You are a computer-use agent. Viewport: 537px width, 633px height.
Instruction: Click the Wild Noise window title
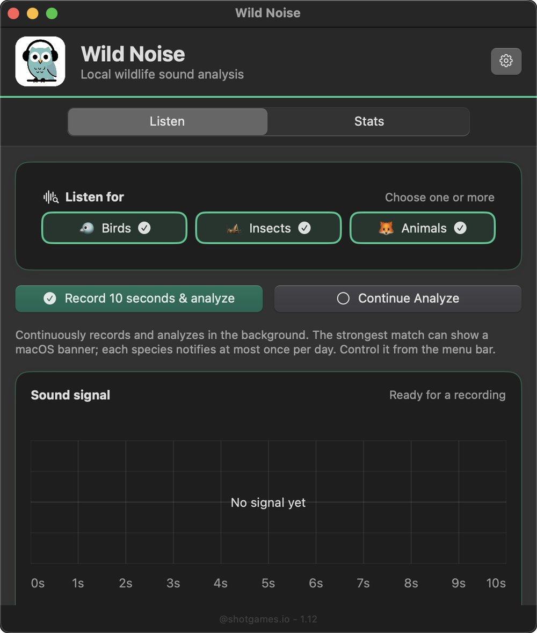pyautogui.click(x=268, y=13)
